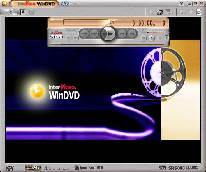206x172 pixels.
Task: Click the playback seek bar handle
Action: [x=55, y=45]
